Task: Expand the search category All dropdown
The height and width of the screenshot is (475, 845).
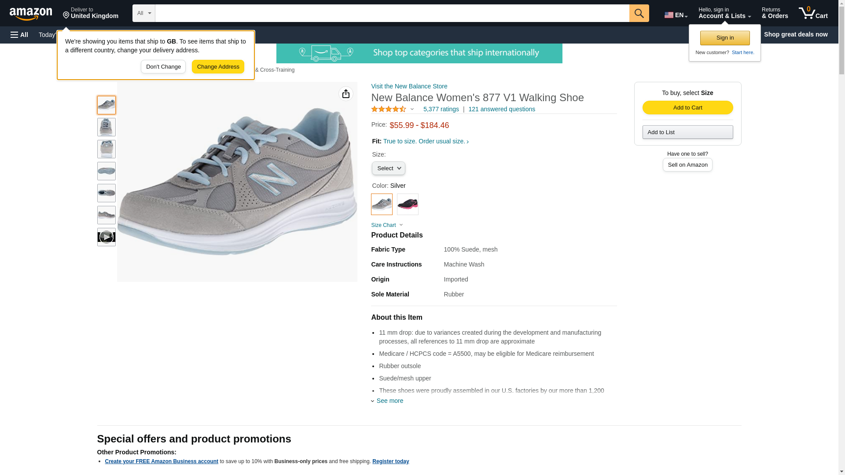Action: [143, 13]
